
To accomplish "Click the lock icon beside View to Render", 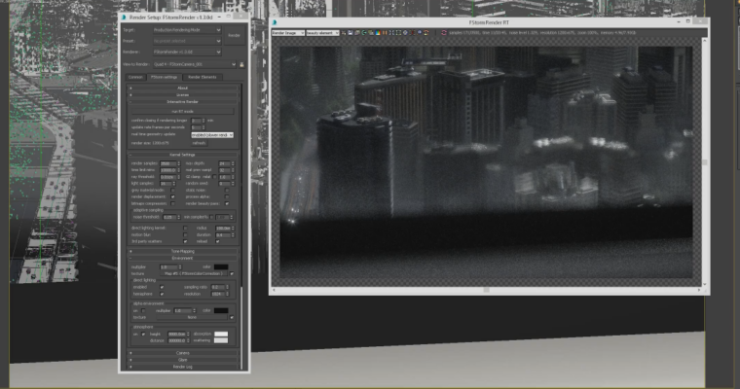I will tap(241, 64).
